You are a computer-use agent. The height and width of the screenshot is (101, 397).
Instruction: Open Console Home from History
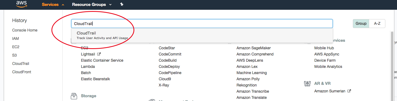tap(25, 30)
